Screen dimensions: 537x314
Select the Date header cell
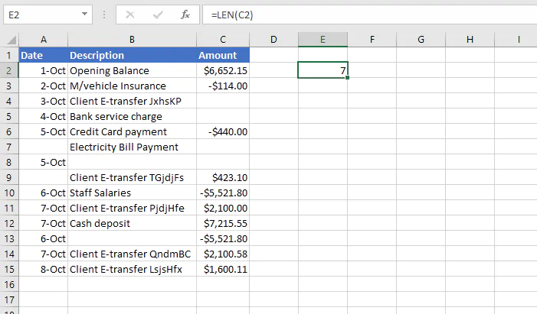[43, 55]
